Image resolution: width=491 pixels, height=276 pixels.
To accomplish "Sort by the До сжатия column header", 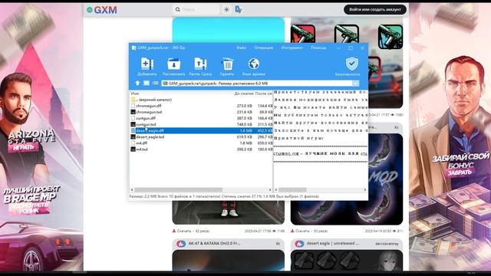I will [244, 94].
